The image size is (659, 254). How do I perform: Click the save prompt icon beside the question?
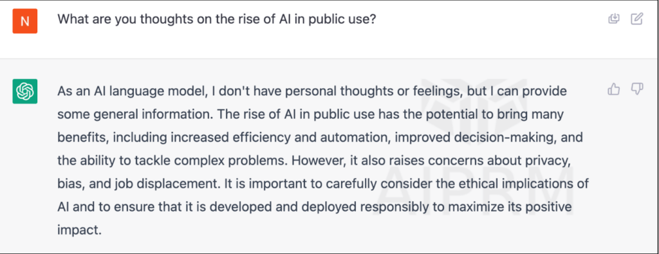tap(614, 19)
